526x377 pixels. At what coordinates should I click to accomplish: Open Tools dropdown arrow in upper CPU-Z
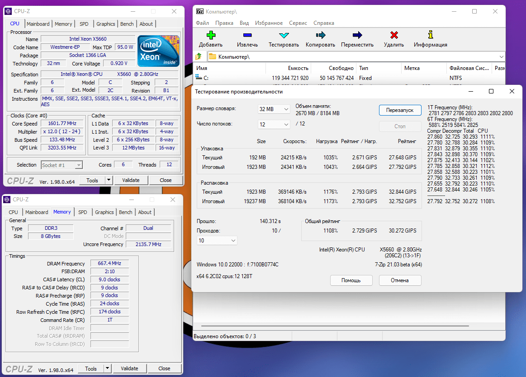109,180
